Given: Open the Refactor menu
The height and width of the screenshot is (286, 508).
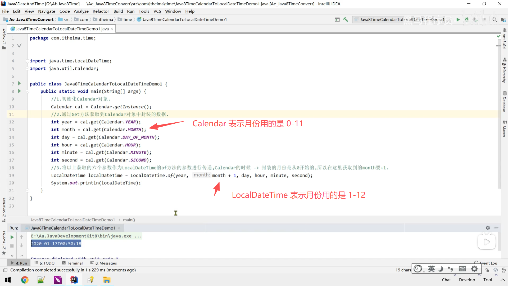Looking at the screenshot, I should pyautogui.click(x=101, y=11).
